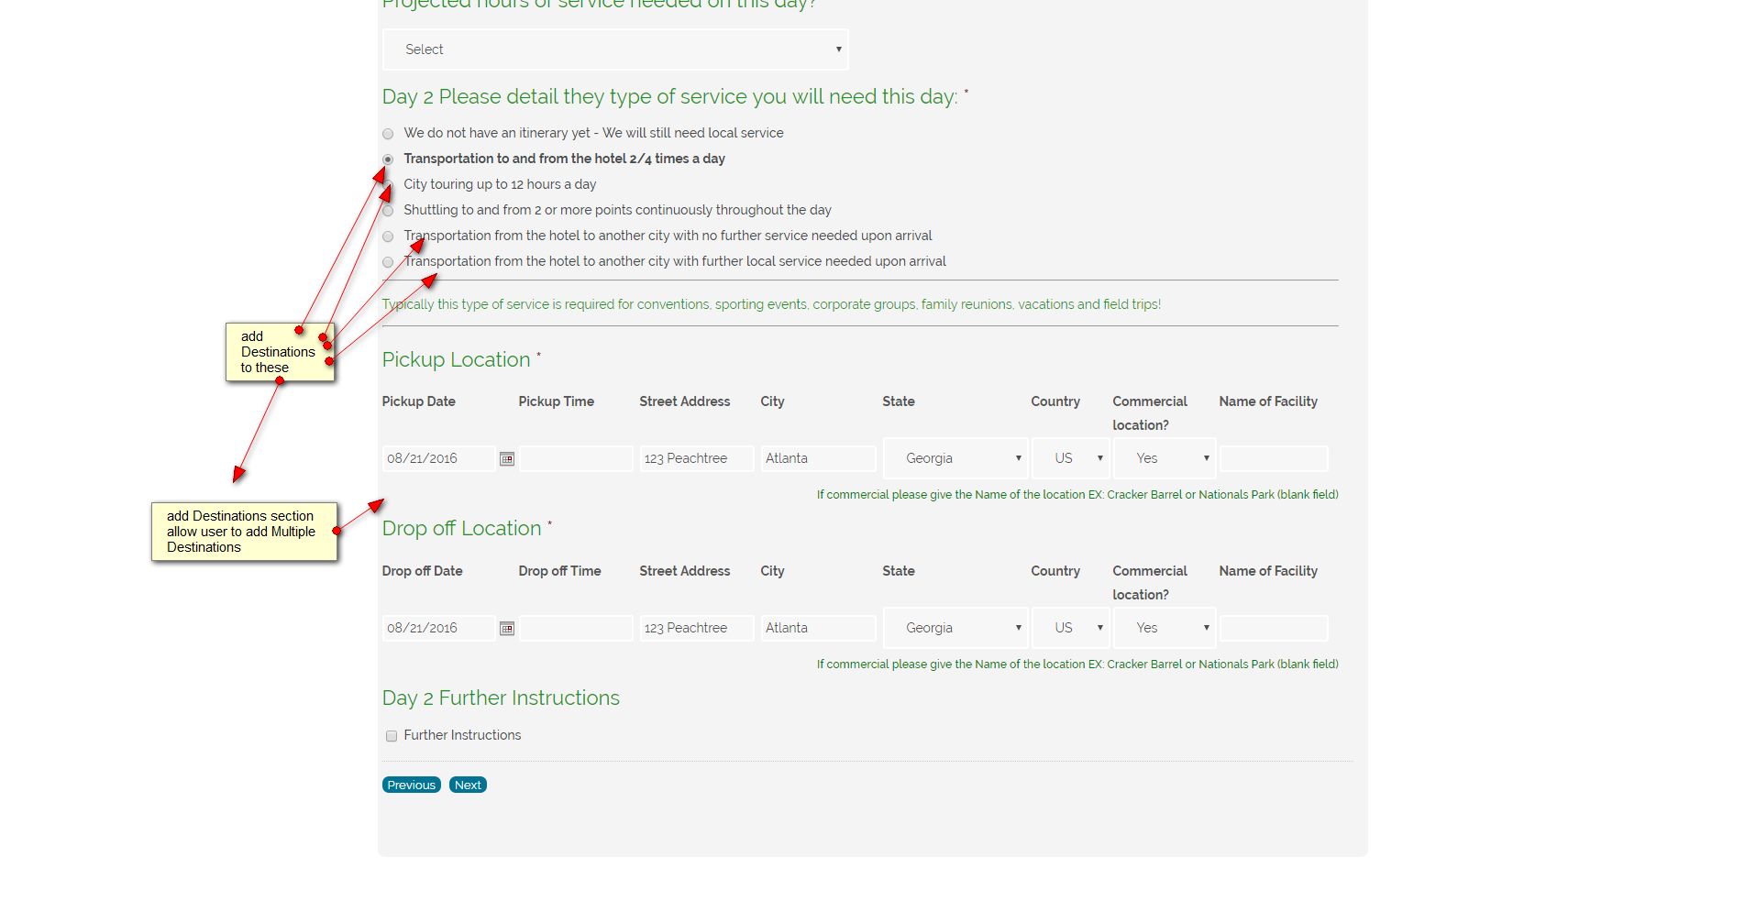Click the Next button
This screenshot has width=1745, height=912.
468,785
